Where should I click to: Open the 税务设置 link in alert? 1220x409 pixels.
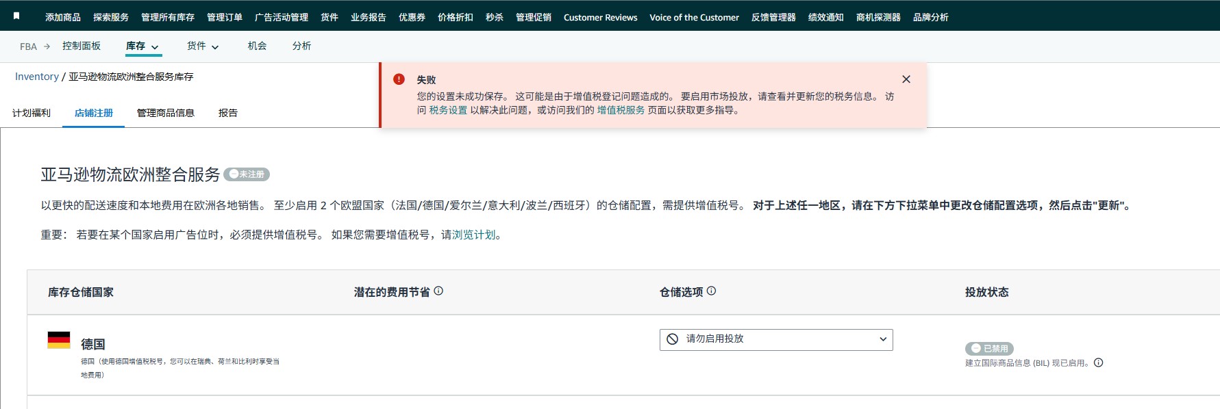[x=448, y=110]
